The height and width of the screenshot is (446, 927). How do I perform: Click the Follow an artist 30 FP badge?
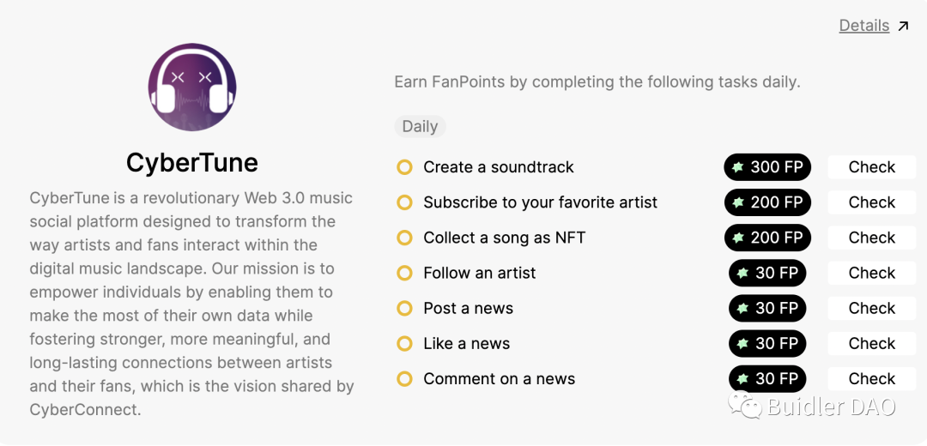pyautogui.click(x=767, y=273)
